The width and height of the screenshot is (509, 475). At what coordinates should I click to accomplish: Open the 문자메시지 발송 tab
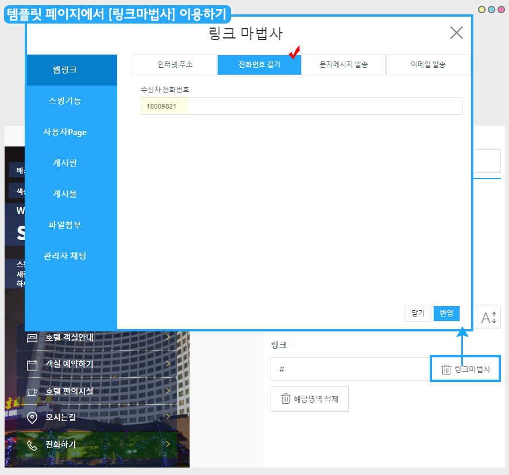(x=344, y=65)
